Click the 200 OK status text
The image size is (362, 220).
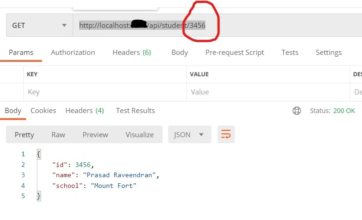(344, 111)
